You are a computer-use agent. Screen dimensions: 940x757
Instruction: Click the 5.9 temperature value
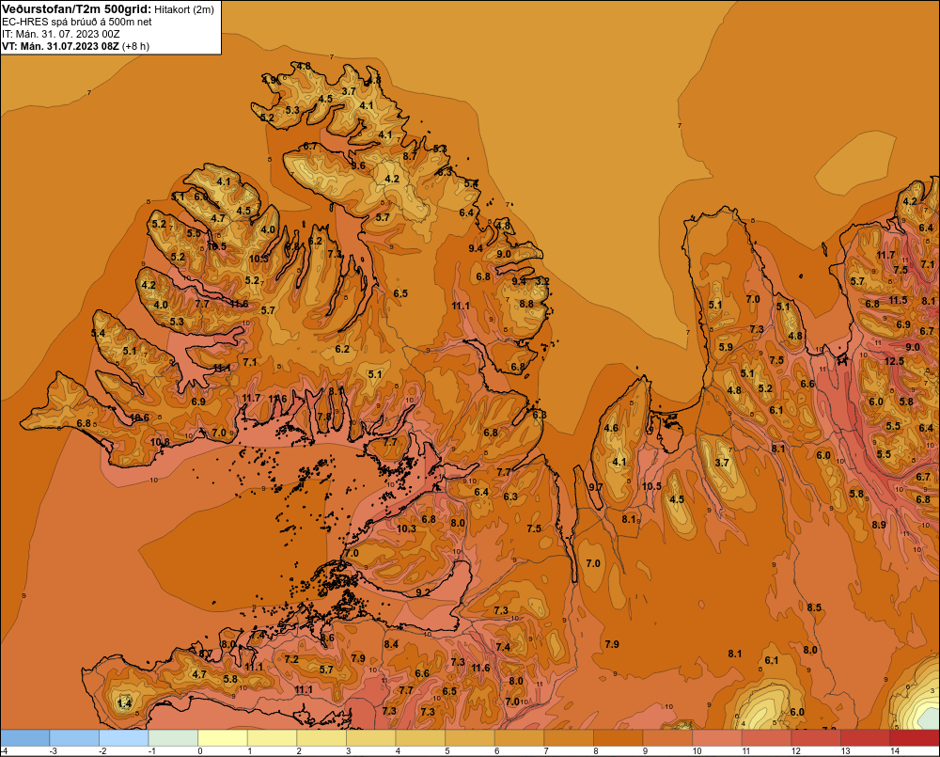click(x=726, y=347)
